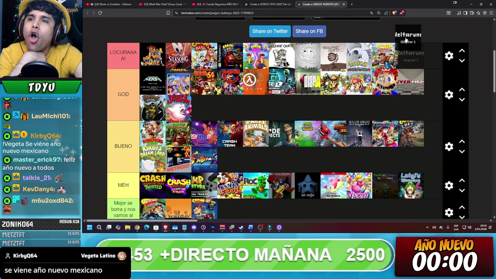Select Banjo-Tooie thumbnail in MEH tier
Viewport: 496px width, 279px height.
pyautogui.click(x=230, y=185)
